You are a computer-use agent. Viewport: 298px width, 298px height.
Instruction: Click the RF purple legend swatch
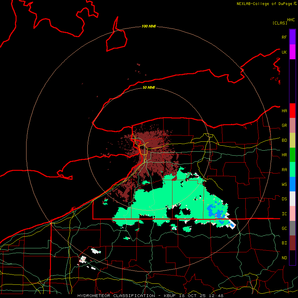pyautogui.click(x=292, y=37)
